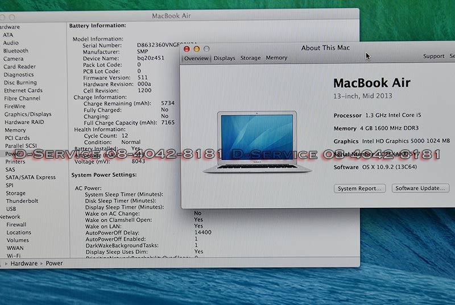Select Memory in the System Report sidebar
Viewport: 455px width, 305px height.
point(15,130)
